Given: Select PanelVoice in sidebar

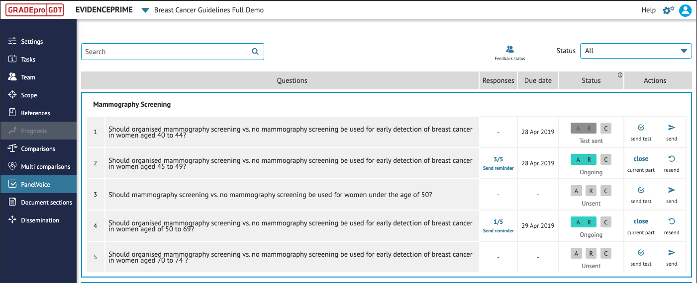Looking at the screenshot, I should coord(38,185).
